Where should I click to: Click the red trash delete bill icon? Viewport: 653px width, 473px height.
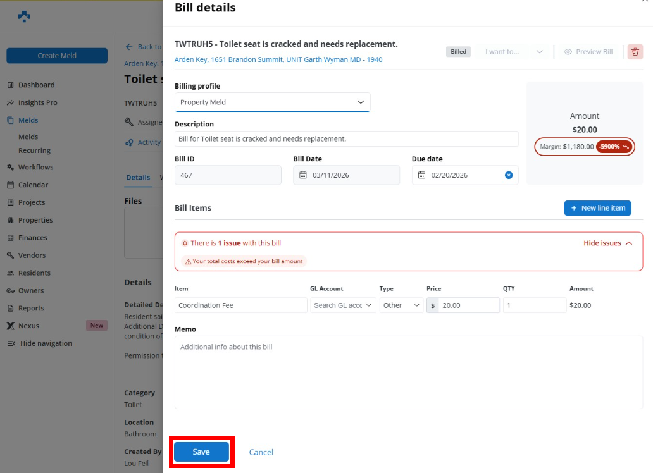tap(635, 52)
